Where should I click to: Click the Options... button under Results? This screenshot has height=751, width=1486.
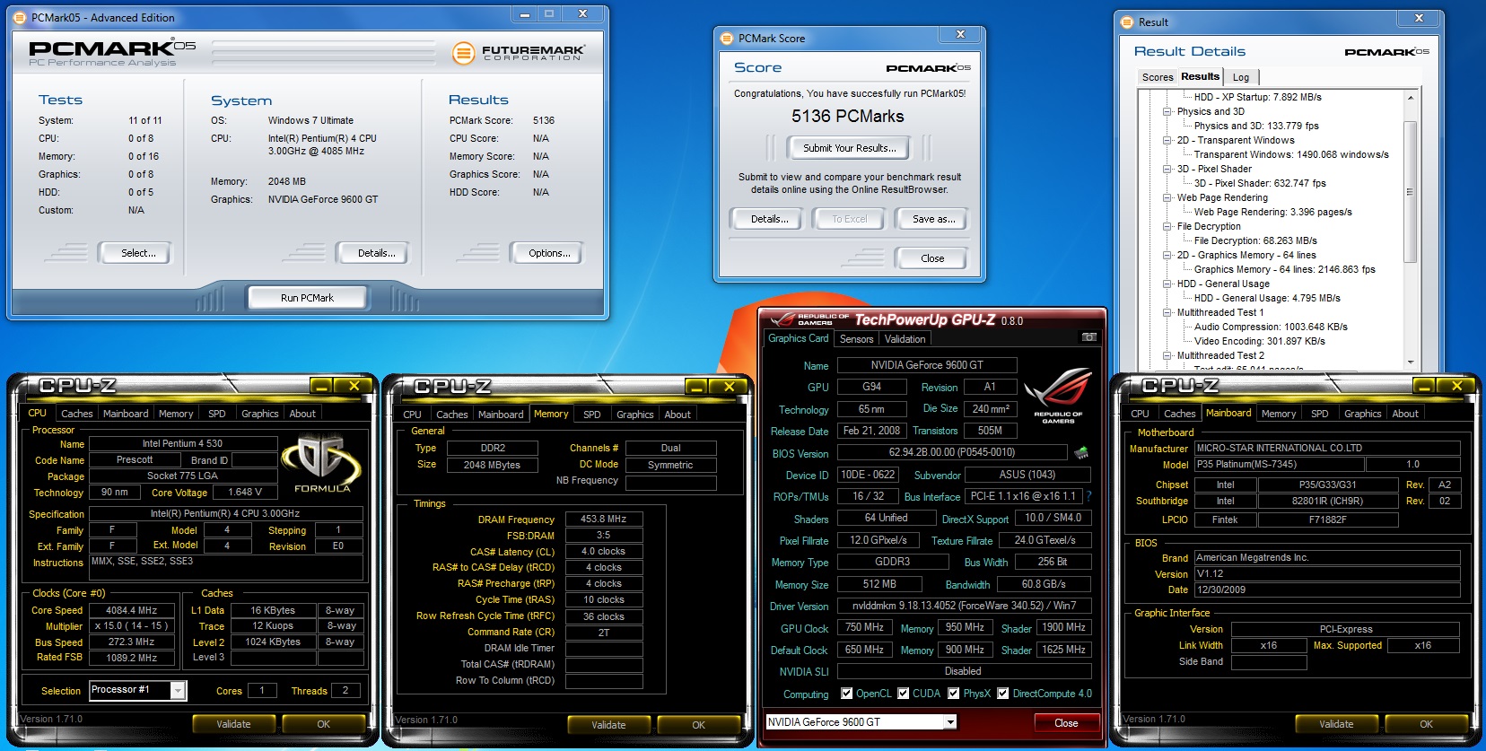point(549,253)
